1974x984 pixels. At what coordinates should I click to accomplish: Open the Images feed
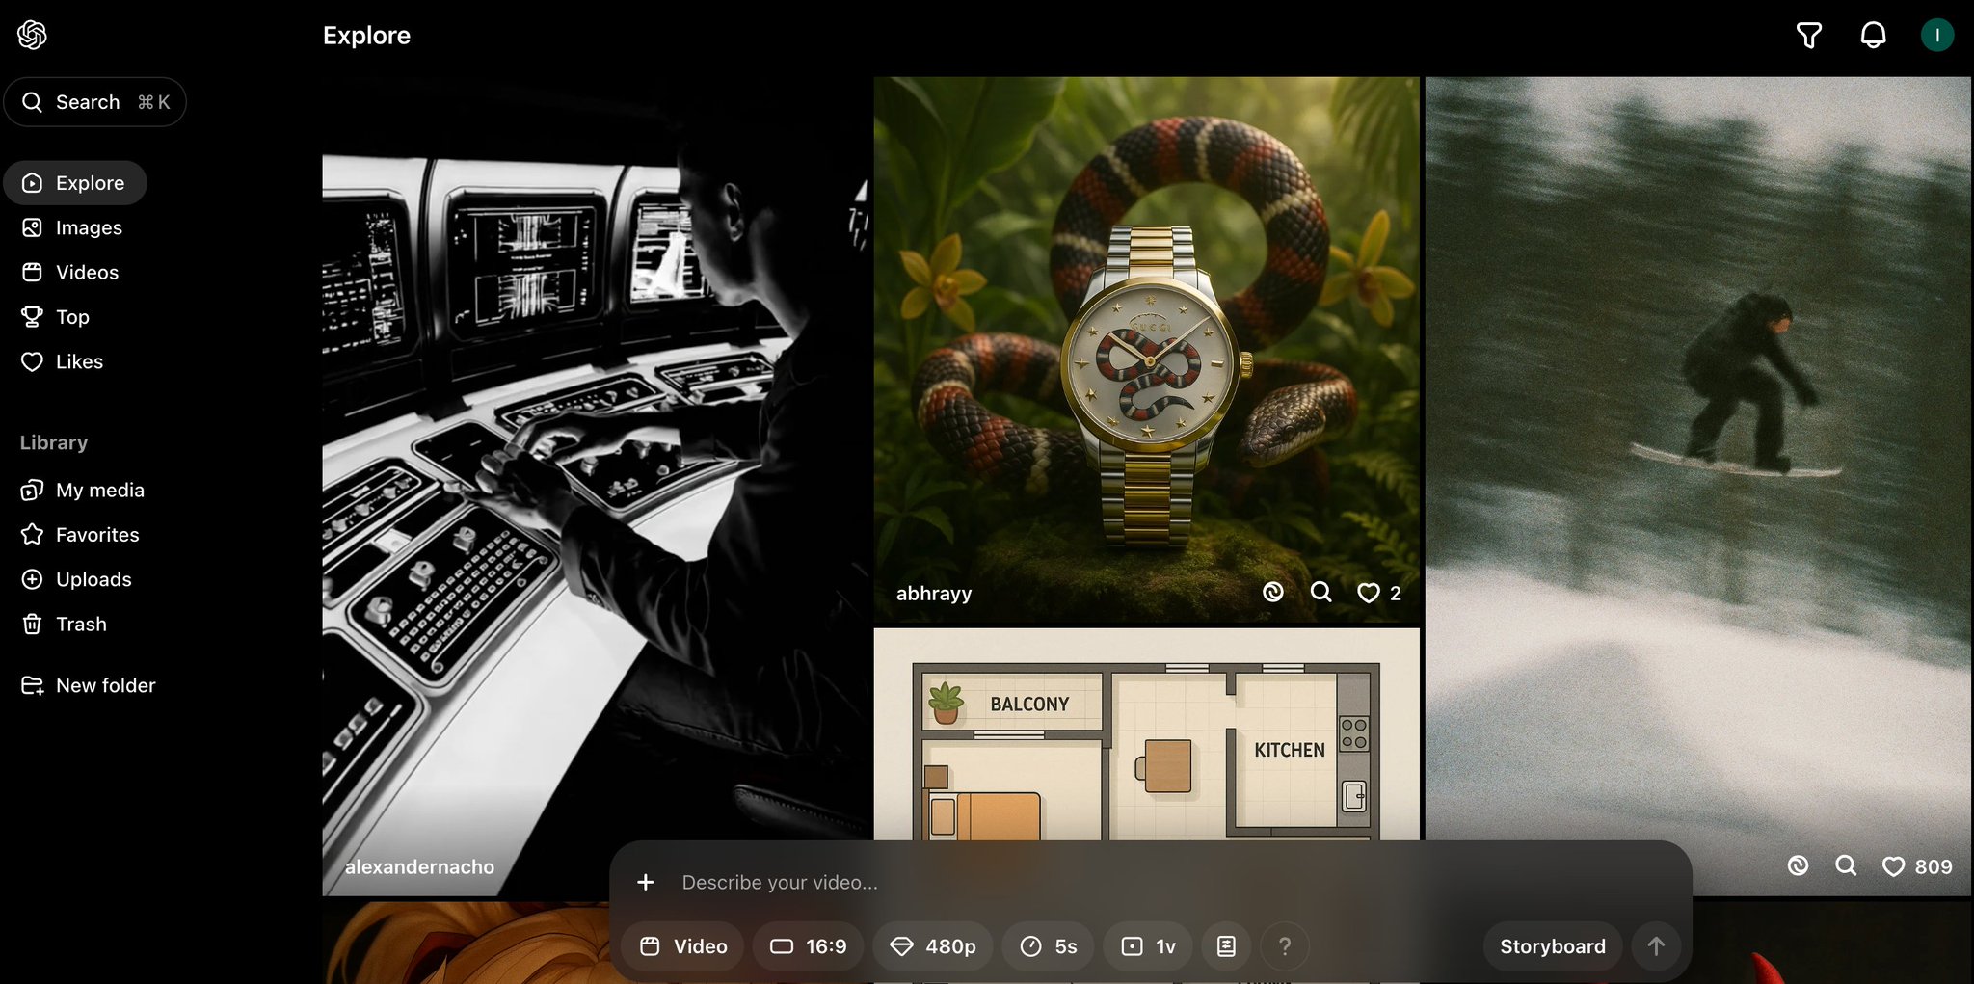click(x=72, y=227)
